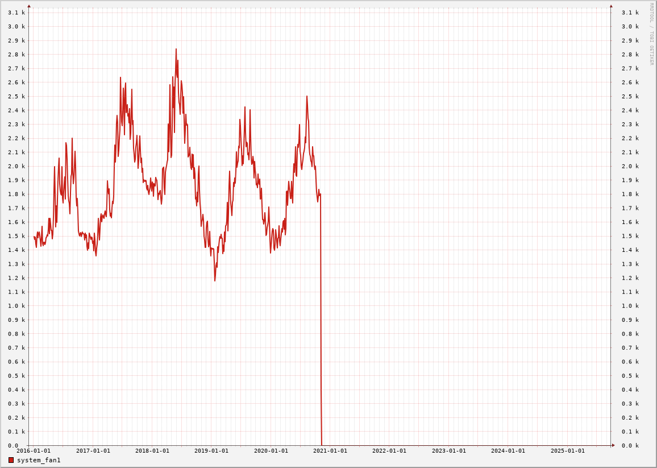Select the 2023-01-01 date label
This screenshot has width=657, height=468.
pyautogui.click(x=449, y=451)
